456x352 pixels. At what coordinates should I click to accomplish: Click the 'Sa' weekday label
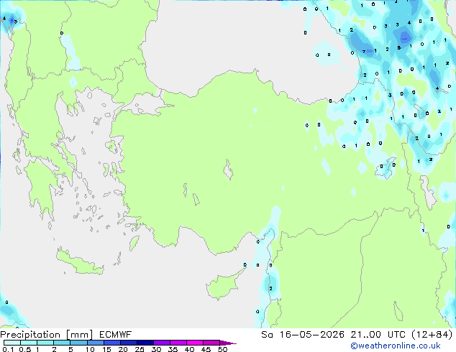pyautogui.click(x=267, y=335)
